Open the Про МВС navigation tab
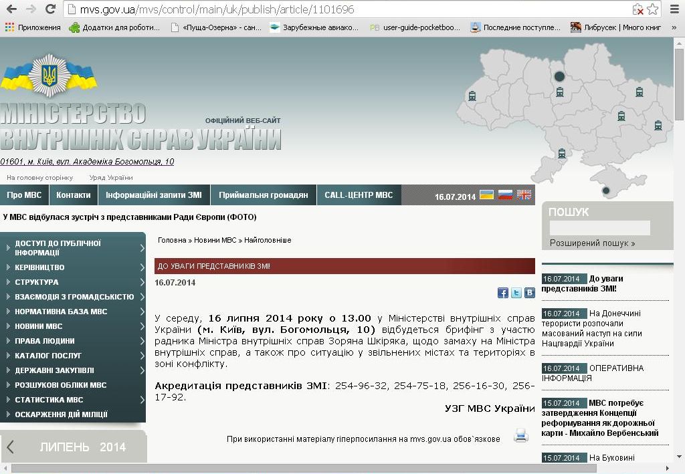 pyautogui.click(x=24, y=195)
